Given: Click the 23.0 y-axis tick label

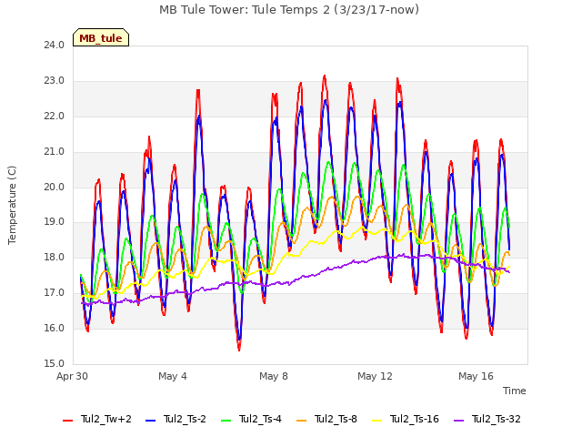Looking at the screenshot, I should pos(55,81).
